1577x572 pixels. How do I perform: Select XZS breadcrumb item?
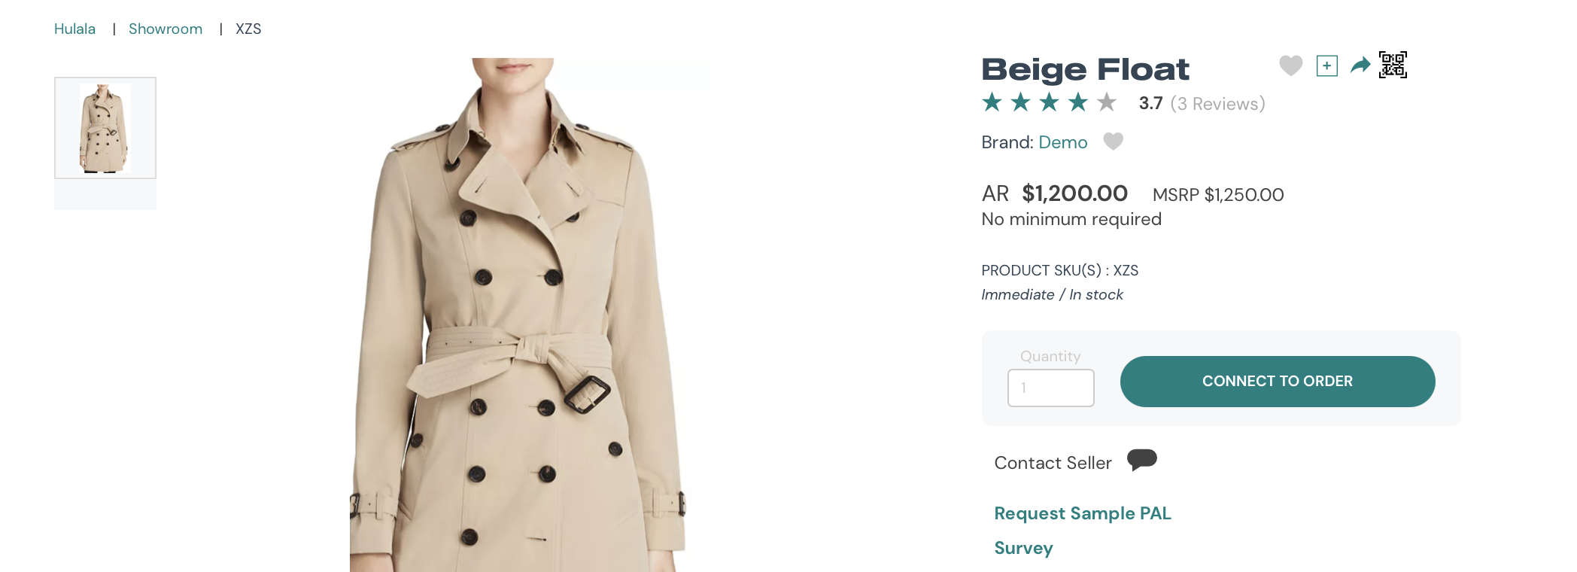(x=248, y=29)
